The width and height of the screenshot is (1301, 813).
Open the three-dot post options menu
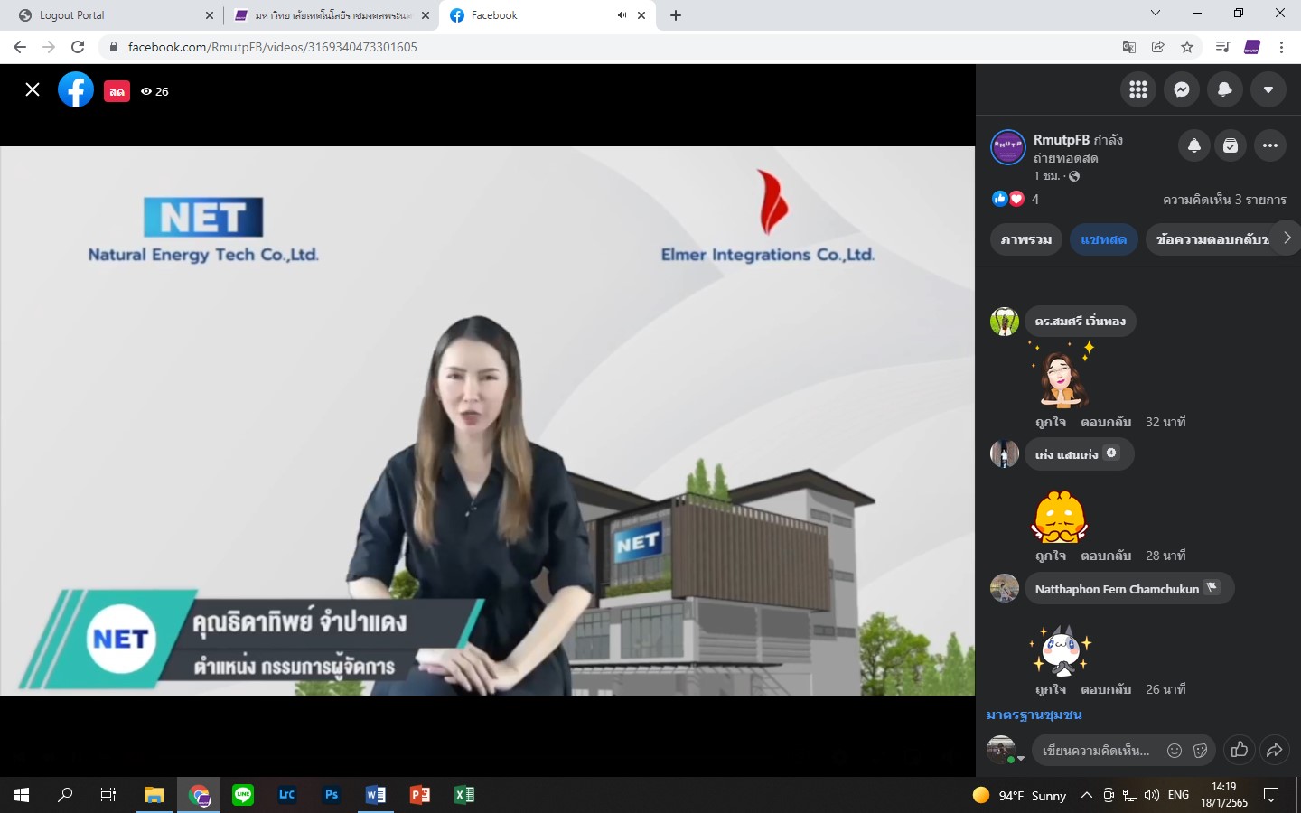(1269, 145)
